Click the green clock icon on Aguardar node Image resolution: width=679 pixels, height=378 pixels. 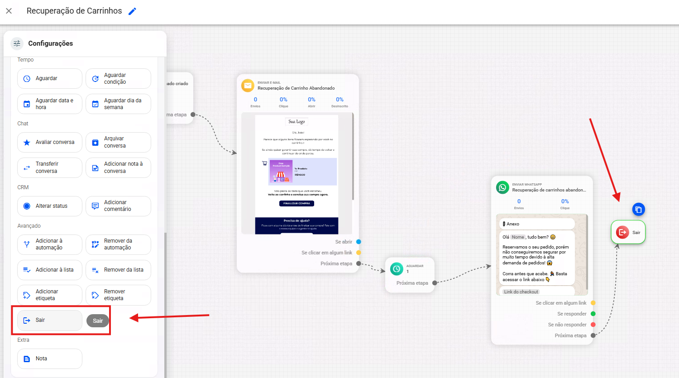point(397,269)
